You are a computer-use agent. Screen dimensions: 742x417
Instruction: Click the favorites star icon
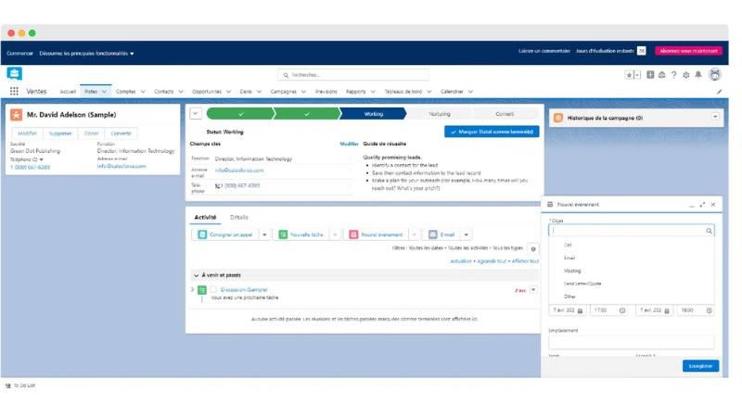(628, 75)
